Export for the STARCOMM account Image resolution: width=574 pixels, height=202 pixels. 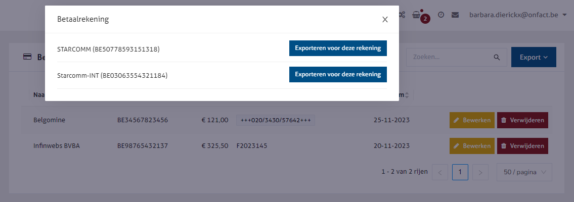tap(338, 48)
